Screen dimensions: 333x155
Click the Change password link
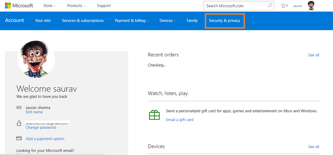tap(41, 127)
